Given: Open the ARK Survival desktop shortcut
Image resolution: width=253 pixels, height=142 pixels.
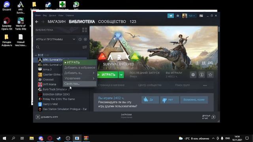Looking at the screenshot, I should (x=21, y=7).
